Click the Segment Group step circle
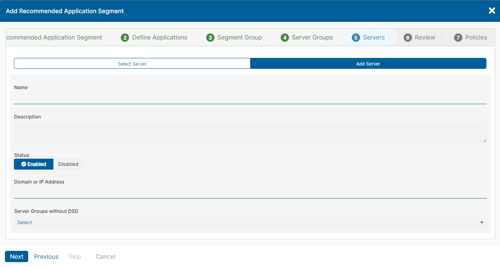The image size is (500, 267). click(210, 37)
